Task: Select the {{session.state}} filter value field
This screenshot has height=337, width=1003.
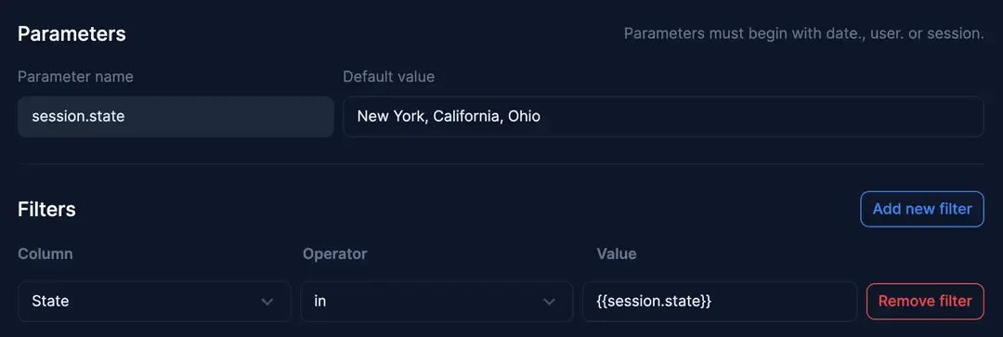Action: click(x=720, y=301)
